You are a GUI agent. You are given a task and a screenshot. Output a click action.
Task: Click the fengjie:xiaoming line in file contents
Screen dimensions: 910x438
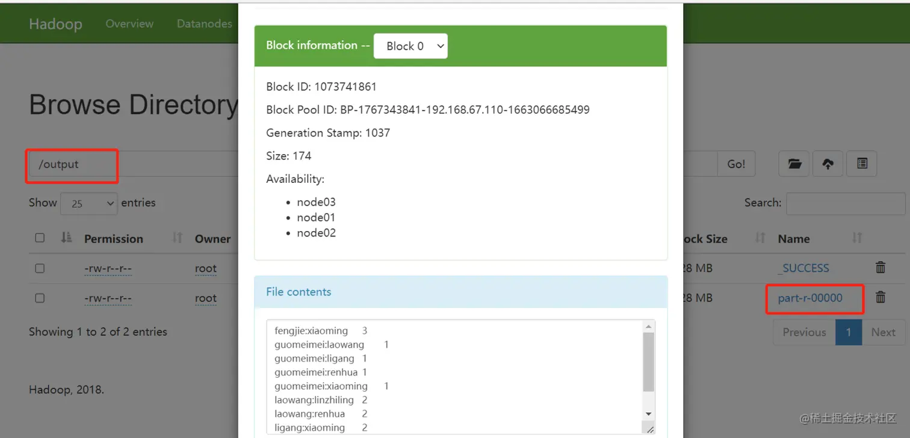321,331
